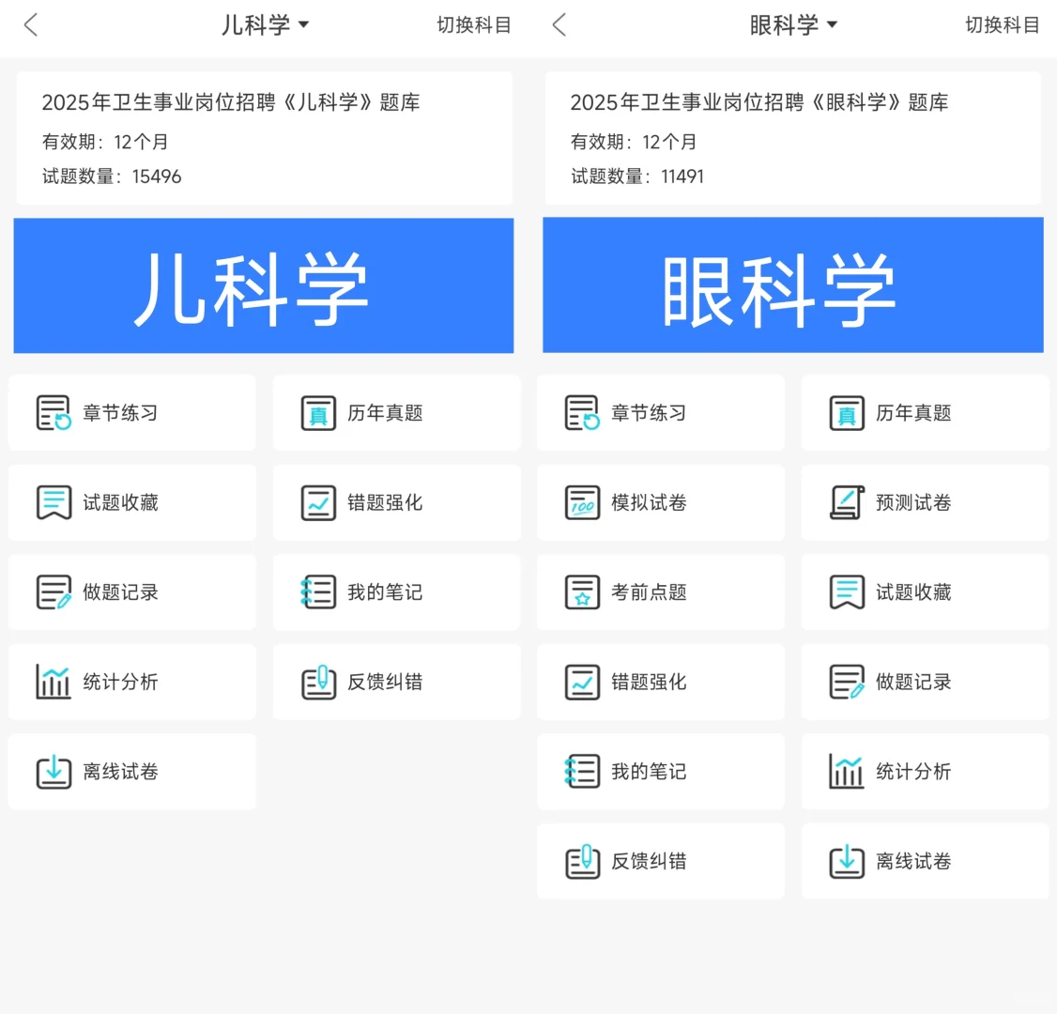Open 我的笔记 icon in 眼科学 panel
Image resolution: width=1057 pixels, height=1014 pixels.
(x=582, y=771)
